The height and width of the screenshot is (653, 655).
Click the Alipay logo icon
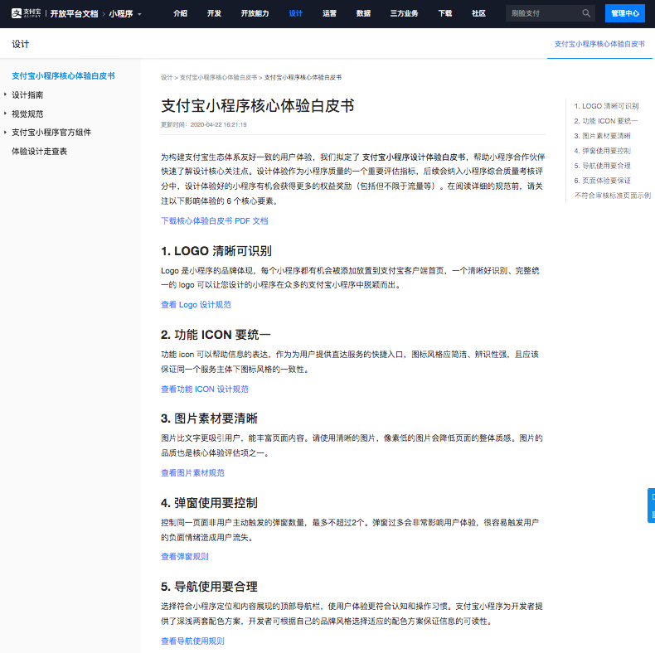tap(26, 13)
